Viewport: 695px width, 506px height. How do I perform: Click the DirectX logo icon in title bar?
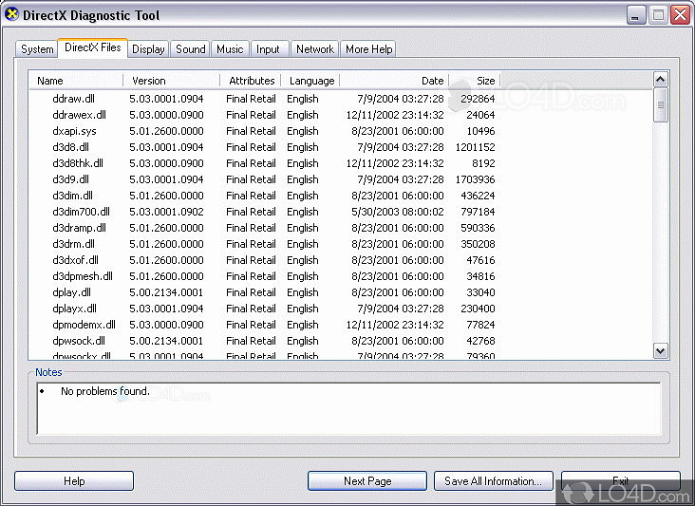click(12, 14)
